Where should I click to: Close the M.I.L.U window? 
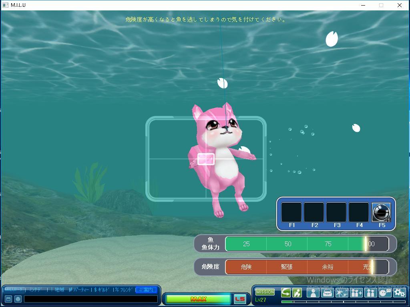tap(400, 5)
